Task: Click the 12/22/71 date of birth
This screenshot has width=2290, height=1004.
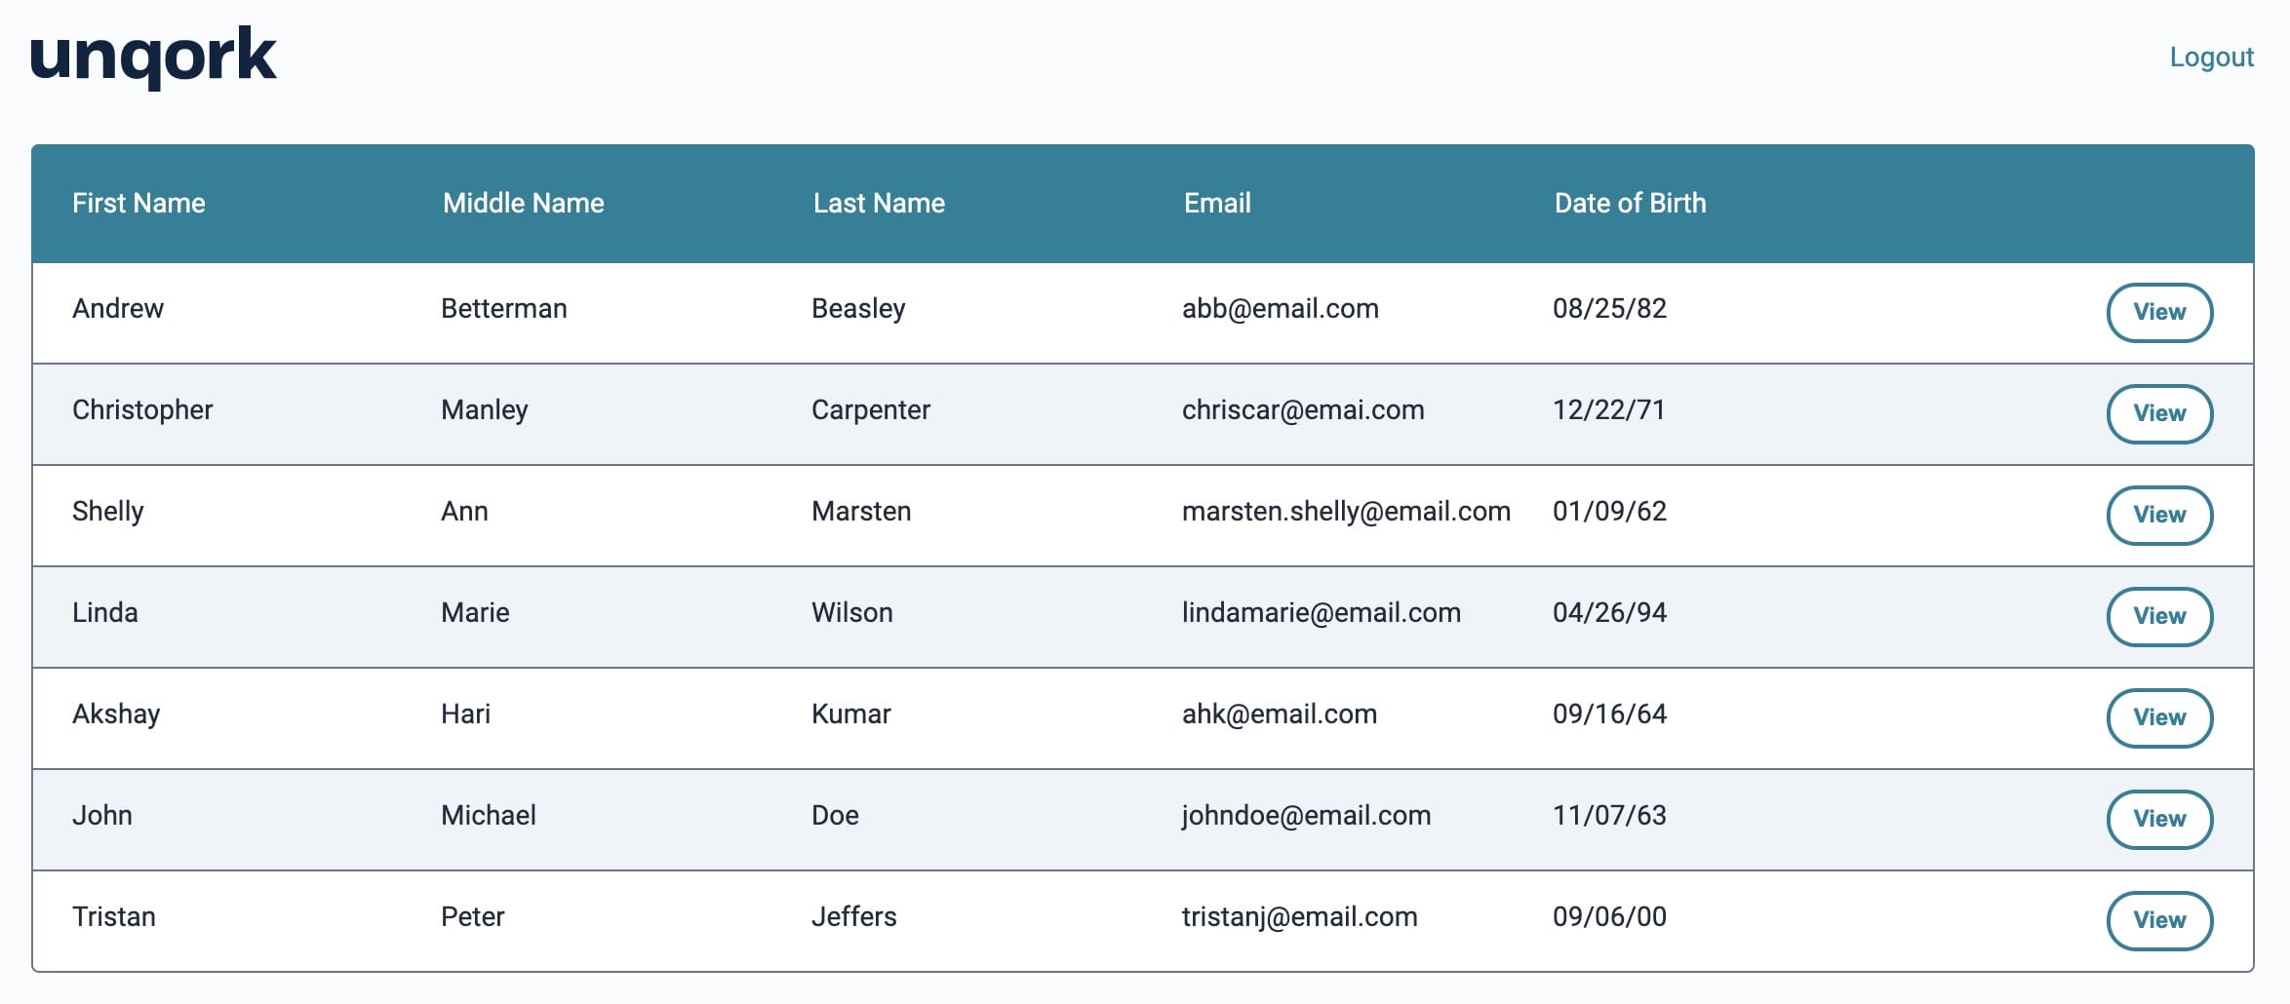Action: pos(1608,410)
